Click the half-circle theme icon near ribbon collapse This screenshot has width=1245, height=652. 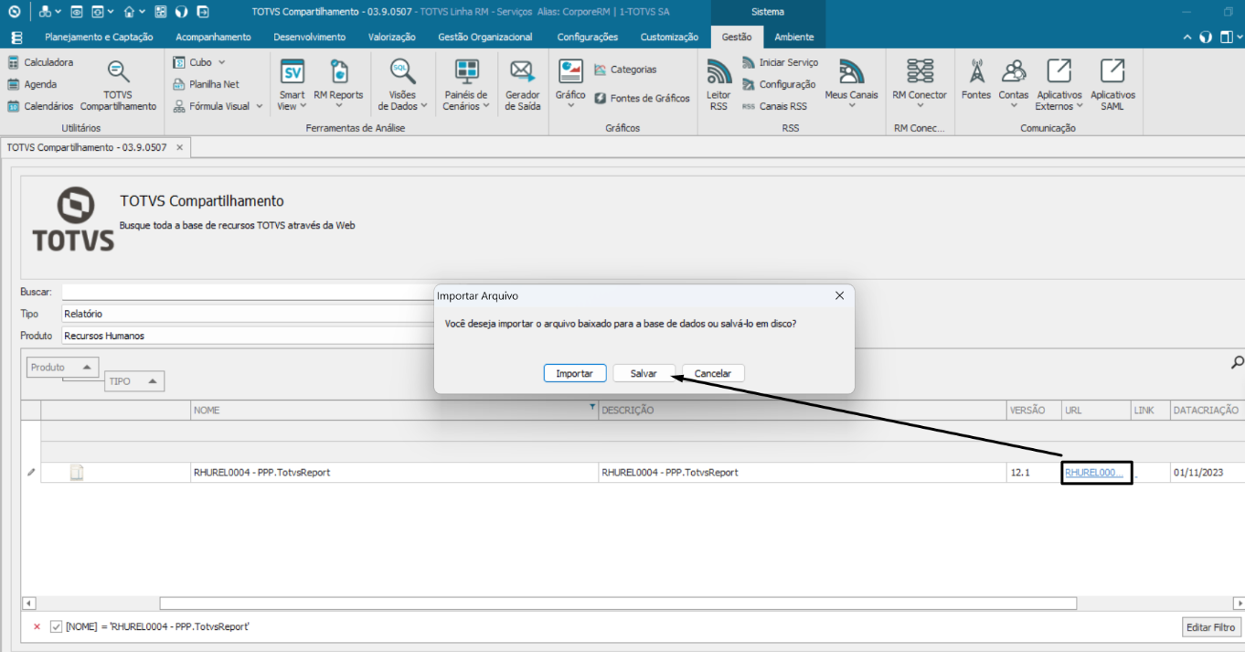1206,37
